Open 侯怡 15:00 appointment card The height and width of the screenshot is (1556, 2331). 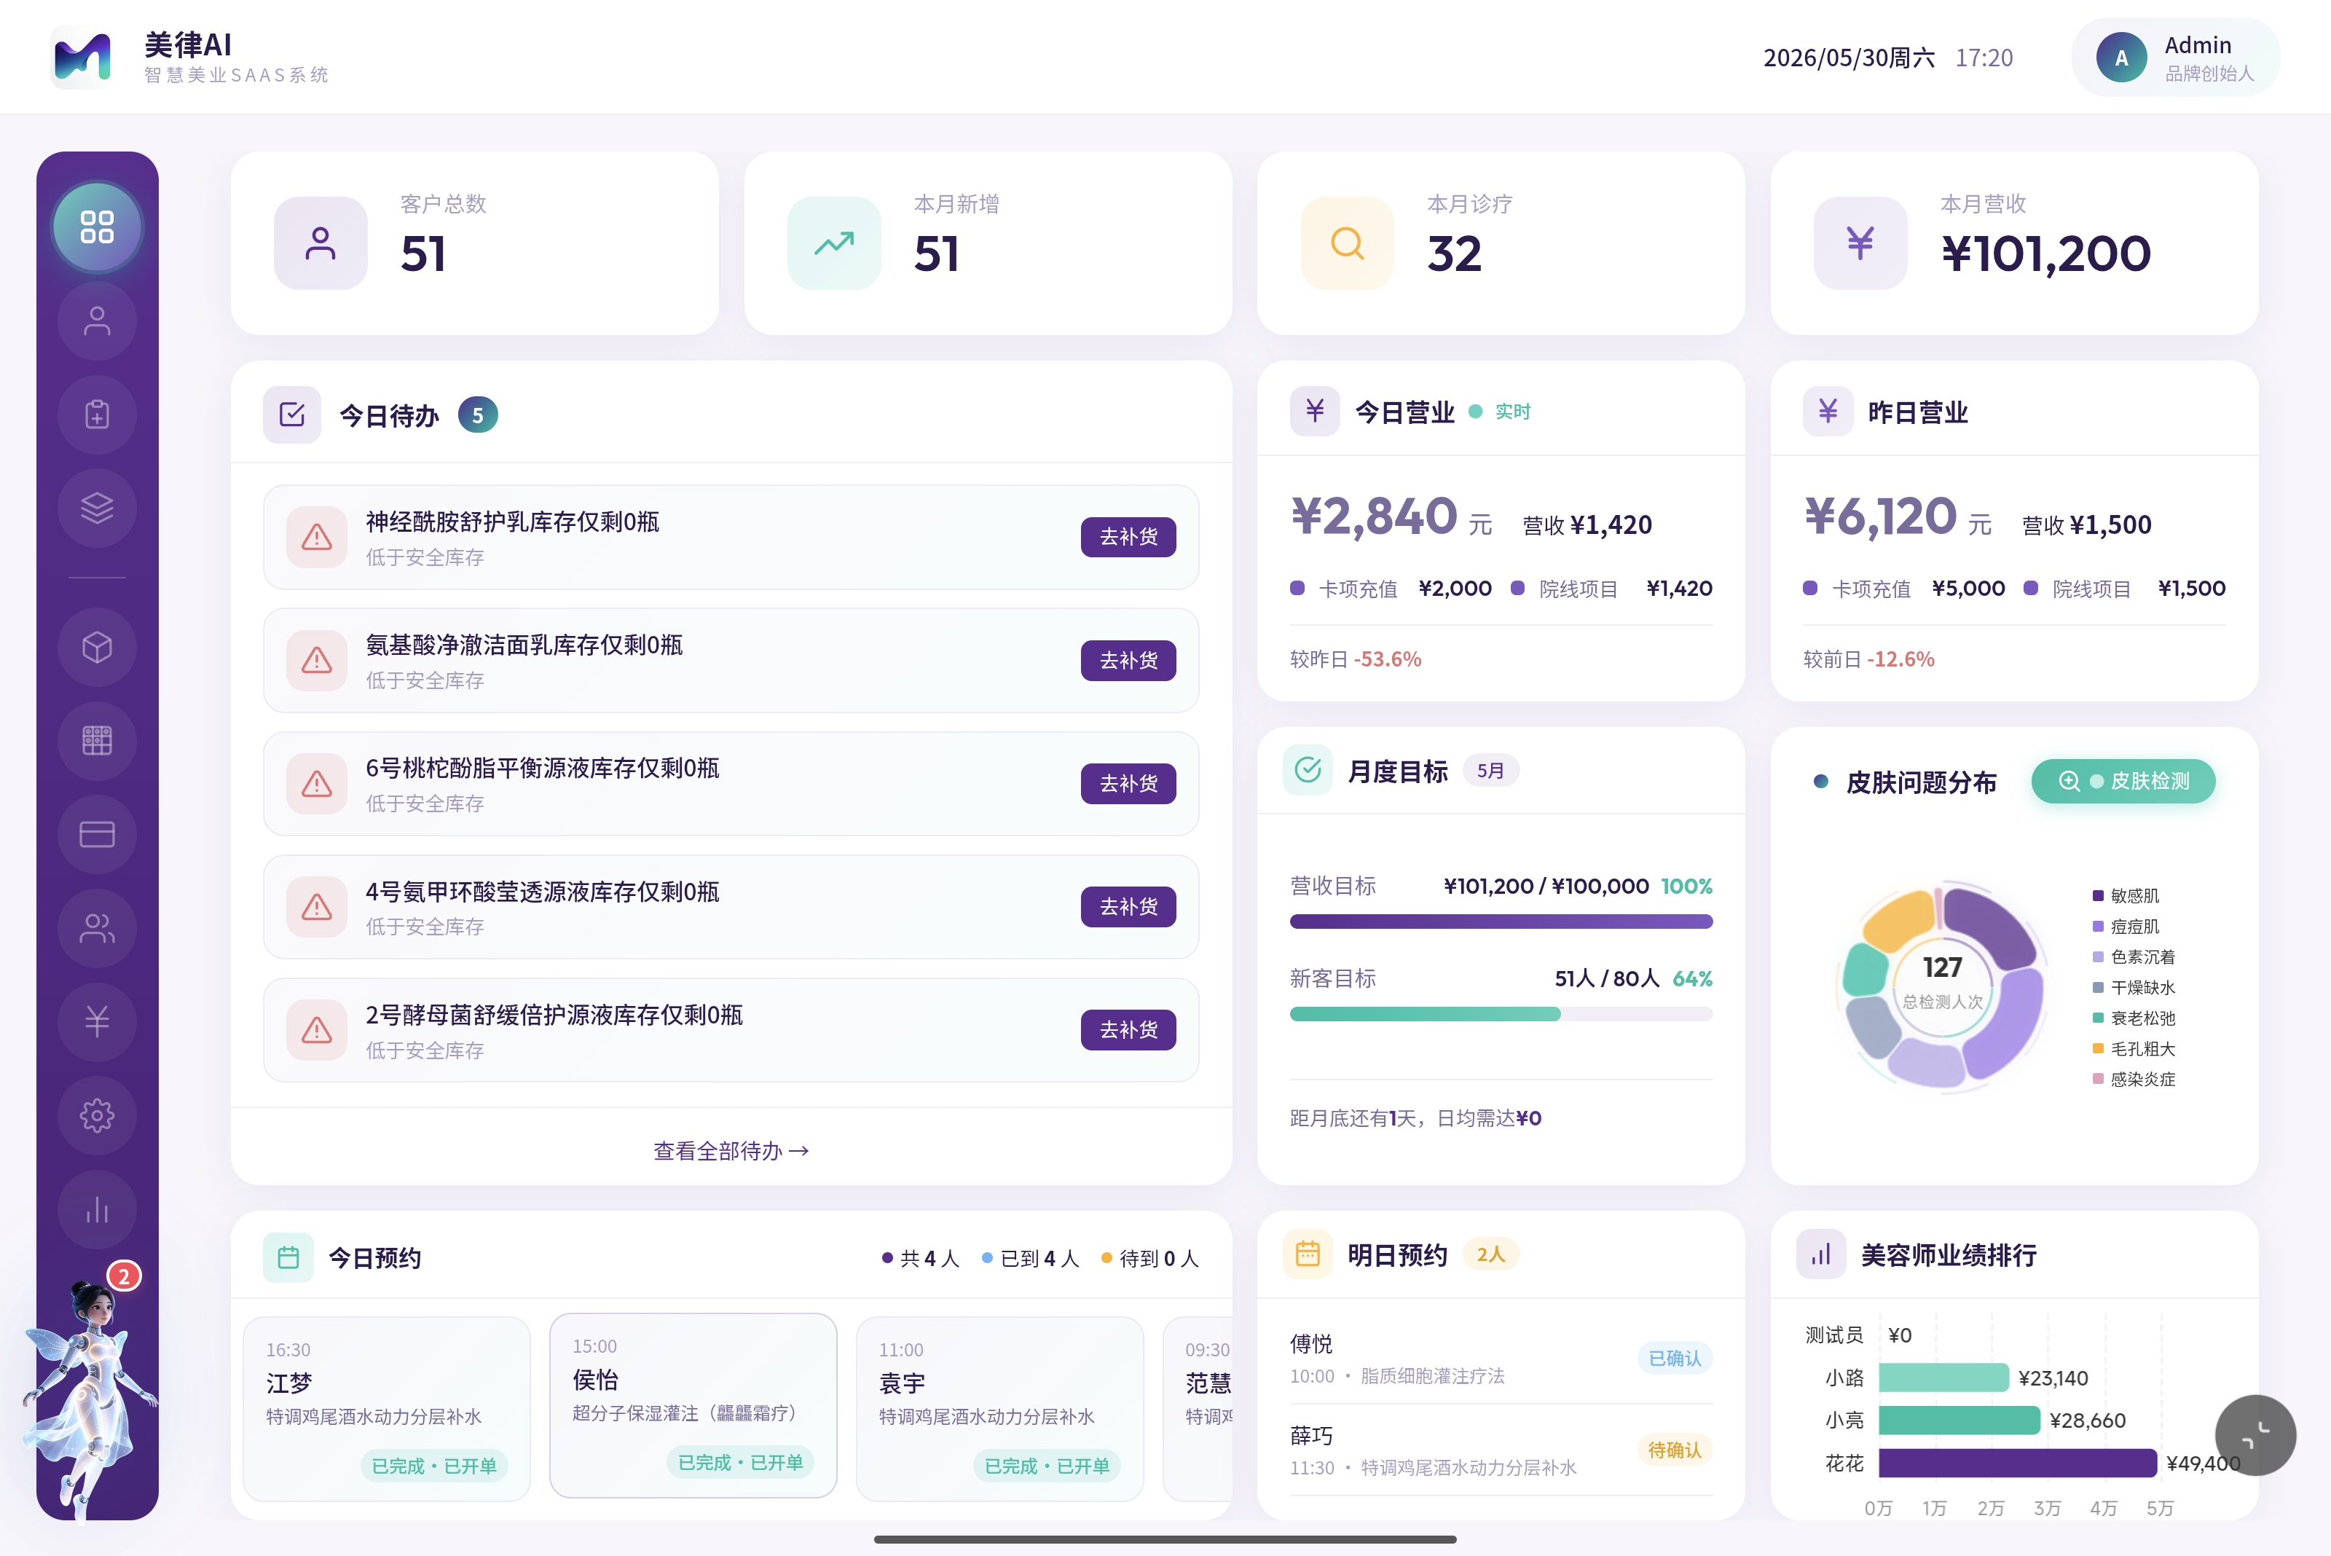(693, 1405)
